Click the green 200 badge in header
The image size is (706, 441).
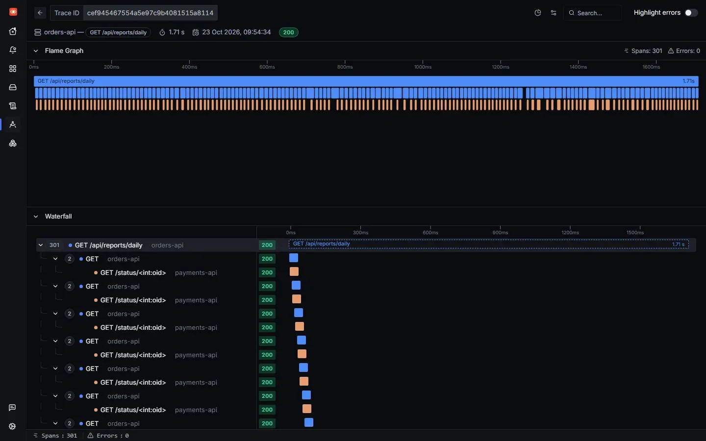pos(289,32)
